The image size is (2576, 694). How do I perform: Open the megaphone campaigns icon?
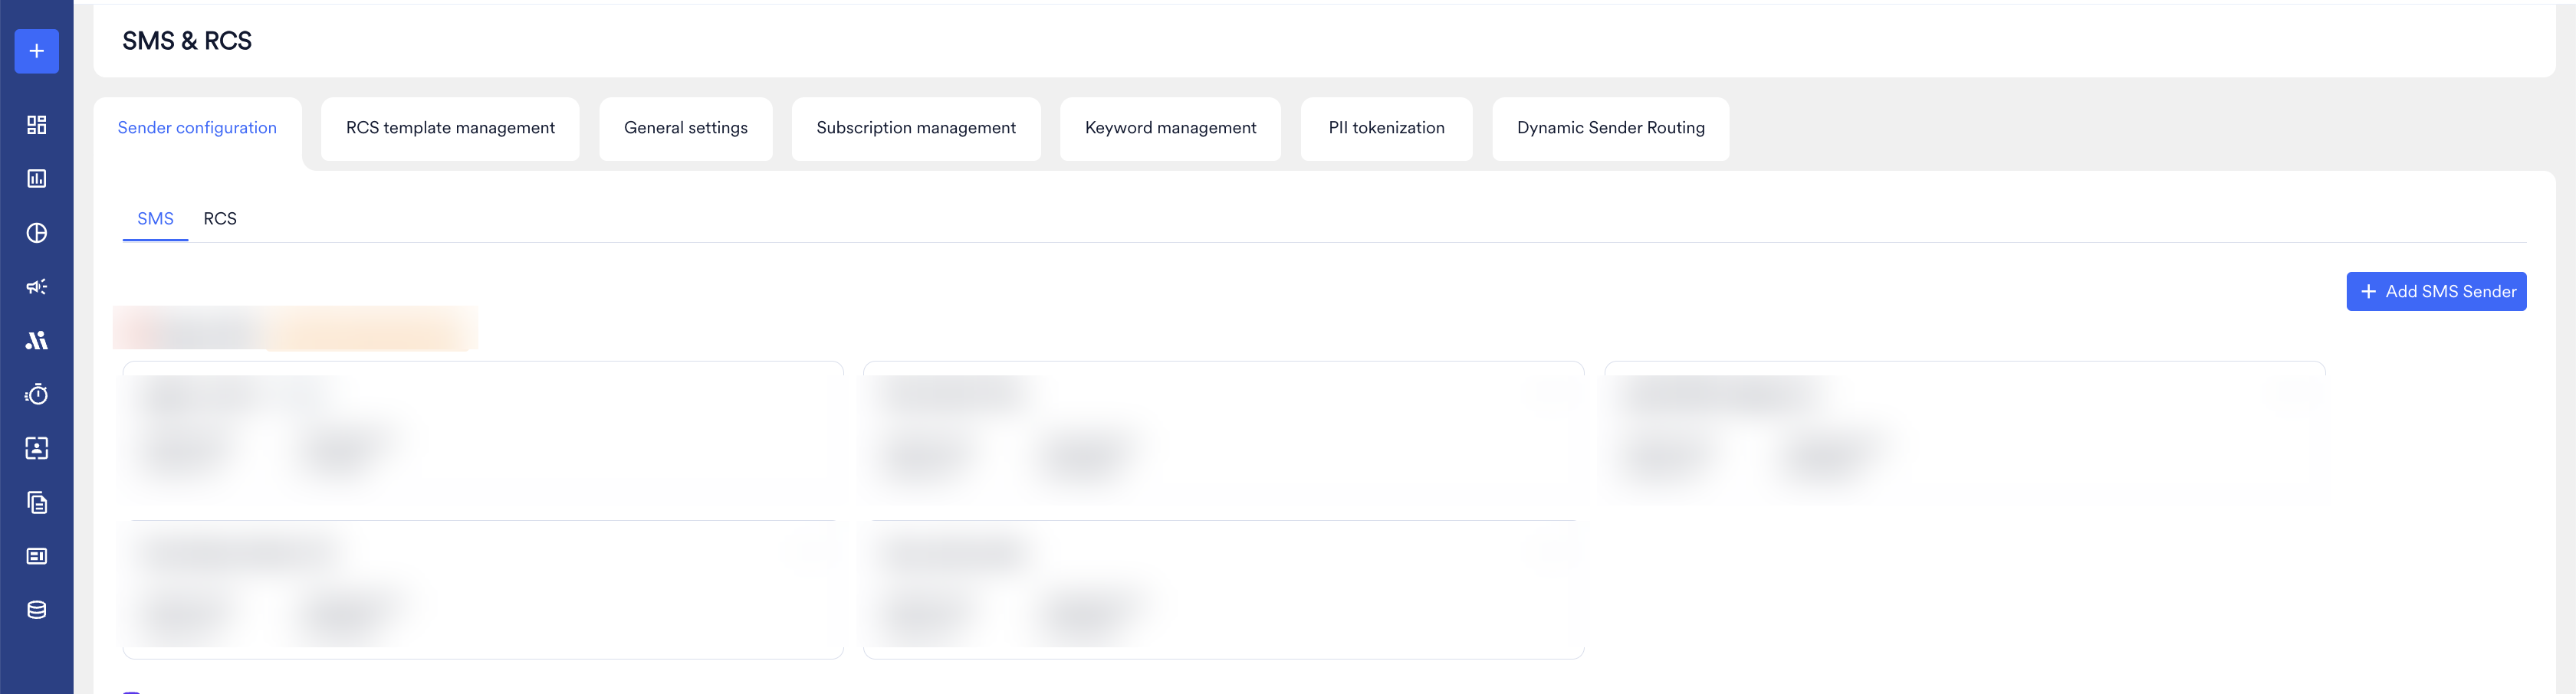coord(37,286)
